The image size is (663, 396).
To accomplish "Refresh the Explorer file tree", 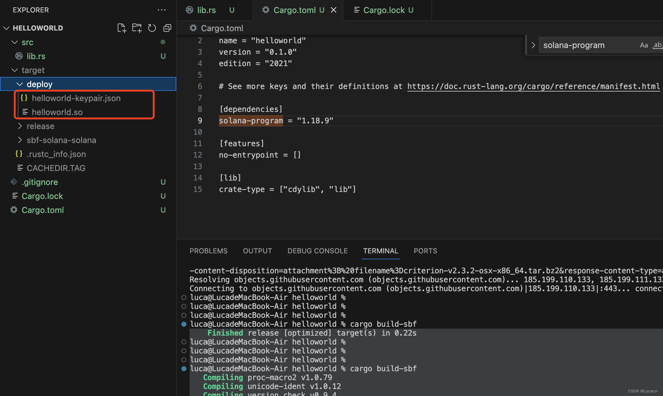I will coord(152,28).
